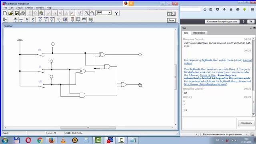Select the lower-right red probe at the cursor

(140, 84)
